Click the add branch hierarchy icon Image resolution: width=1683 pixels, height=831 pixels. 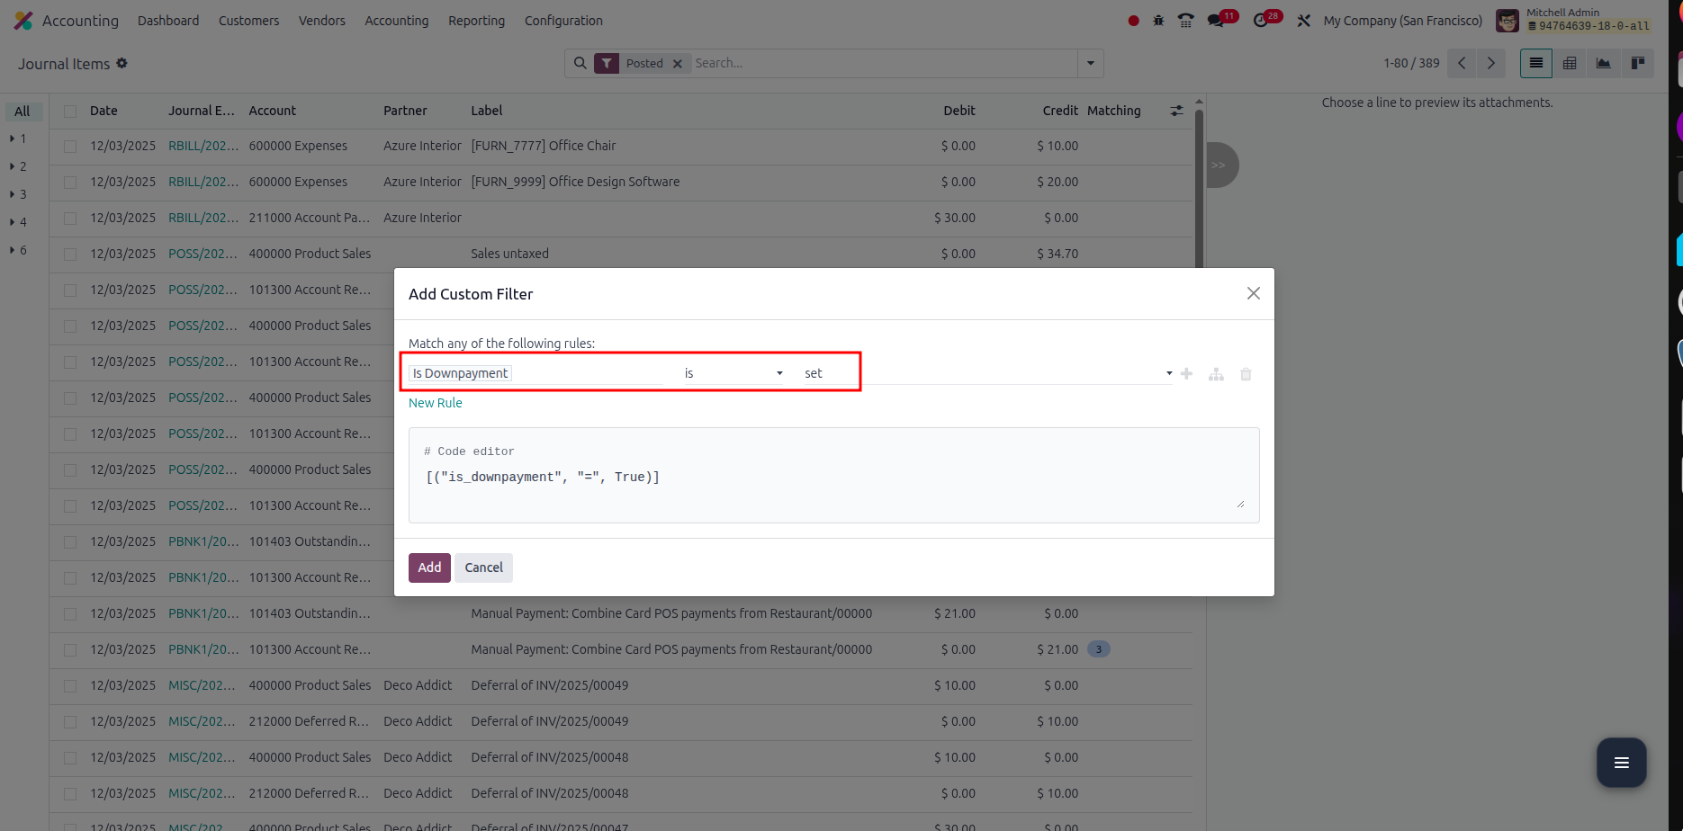coord(1216,374)
